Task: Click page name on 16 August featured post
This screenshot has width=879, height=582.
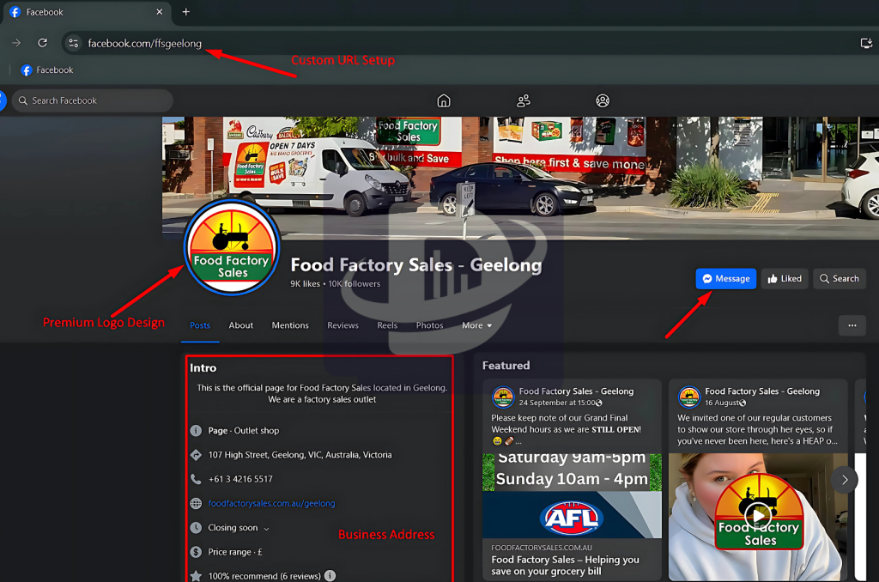Action: tap(762, 391)
